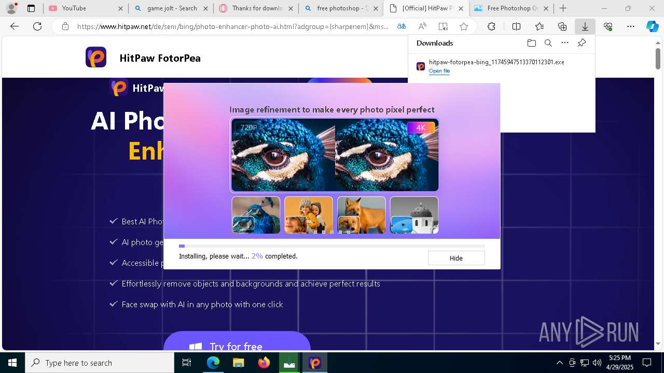
Task: Open the favorites list icon
Action: point(539,26)
